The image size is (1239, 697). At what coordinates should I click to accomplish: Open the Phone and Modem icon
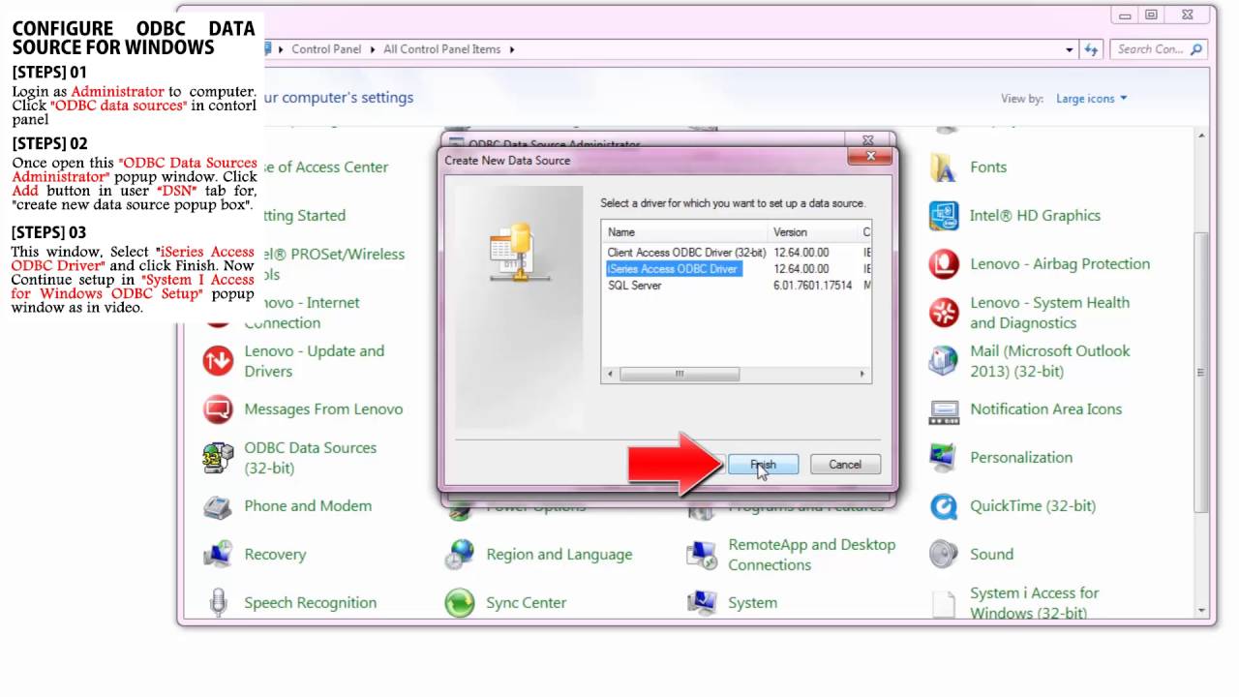pyautogui.click(x=218, y=506)
